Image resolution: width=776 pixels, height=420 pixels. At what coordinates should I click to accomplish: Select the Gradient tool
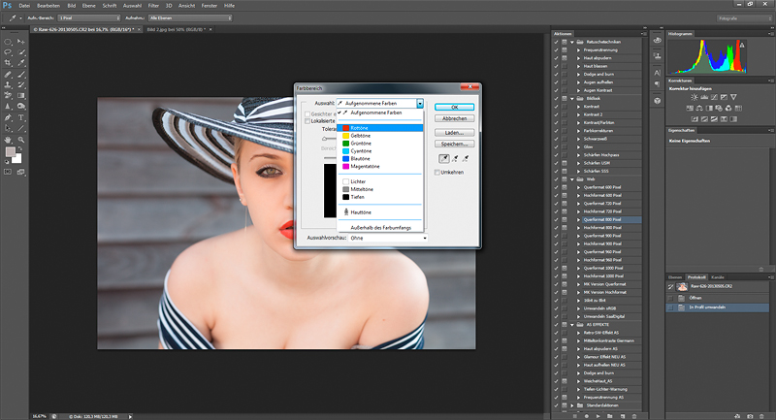tap(21, 95)
